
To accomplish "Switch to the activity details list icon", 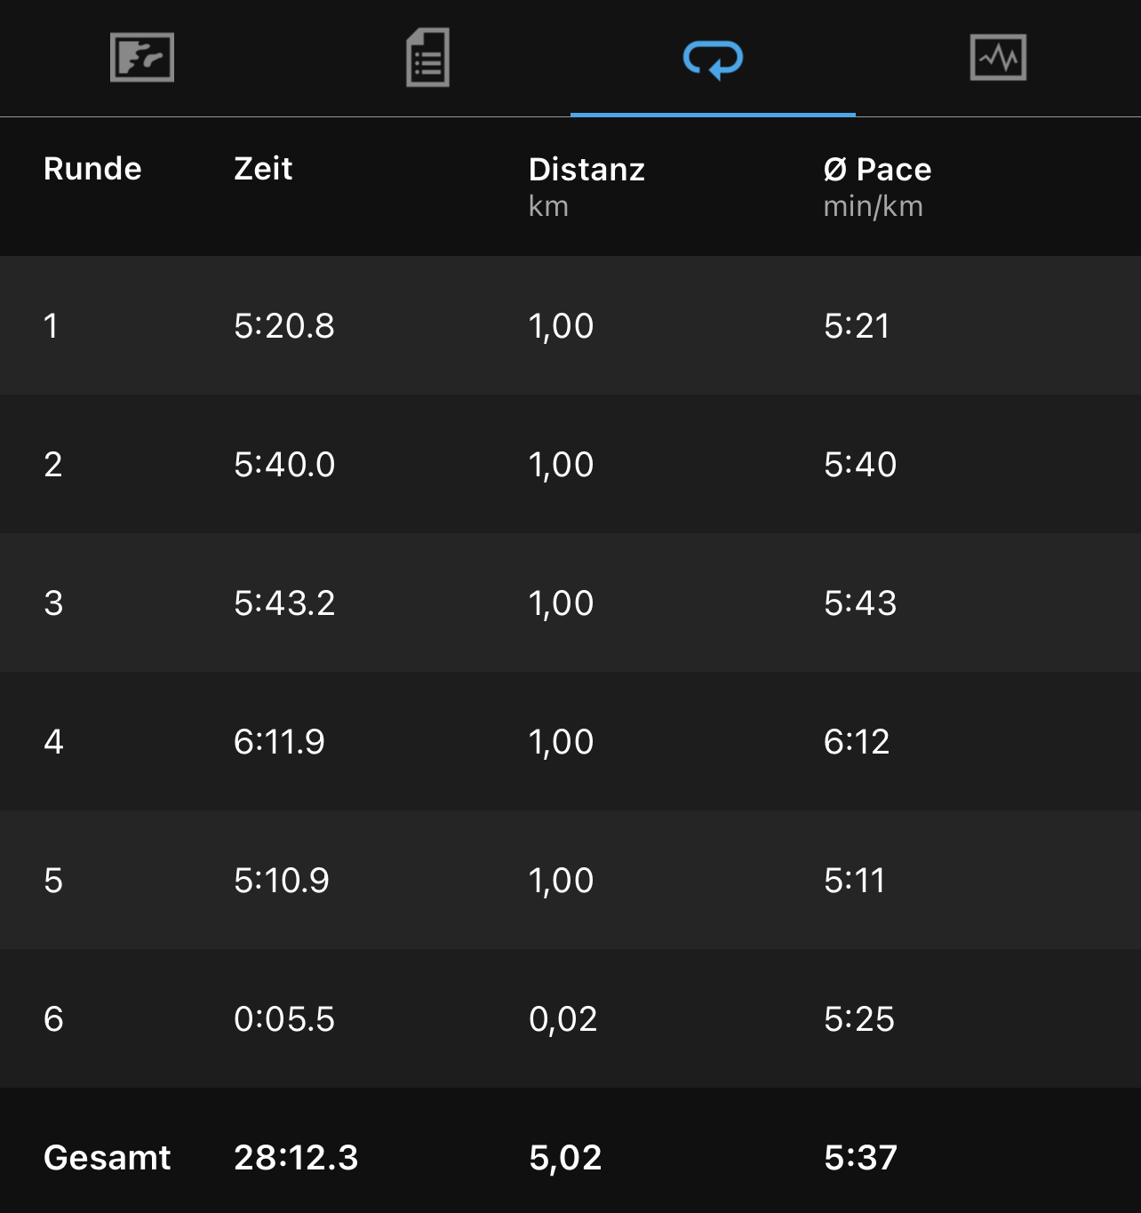I will coord(427,58).
